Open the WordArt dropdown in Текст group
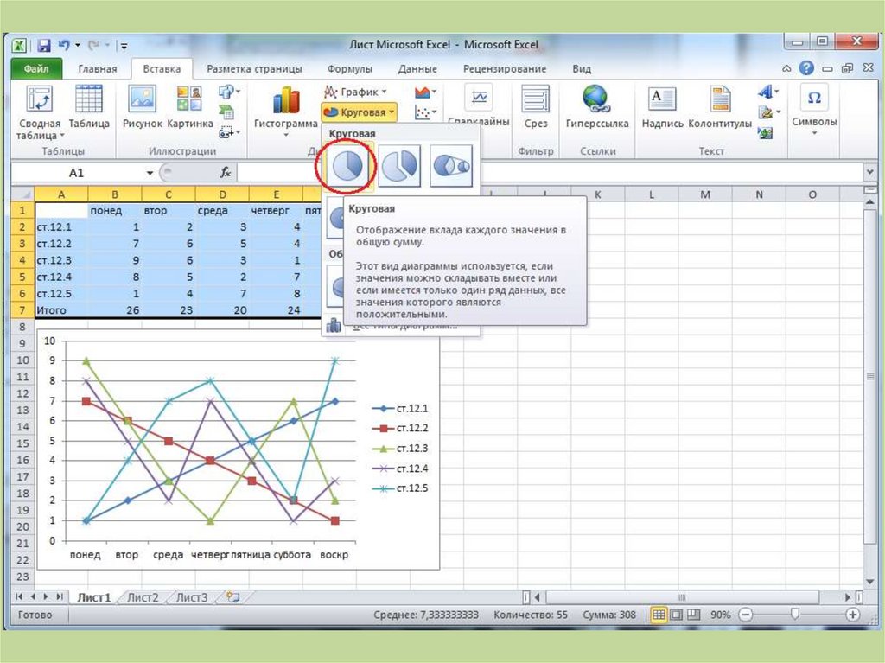The height and width of the screenshot is (663, 885). [x=768, y=91]
